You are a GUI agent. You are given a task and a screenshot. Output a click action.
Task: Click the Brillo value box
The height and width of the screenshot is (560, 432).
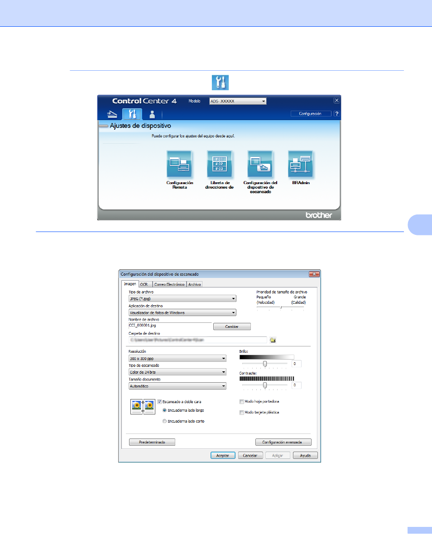coord(296,364)
